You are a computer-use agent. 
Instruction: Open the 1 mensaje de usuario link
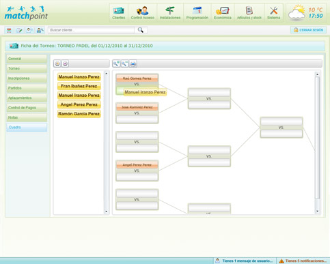[x=245, y=261]
